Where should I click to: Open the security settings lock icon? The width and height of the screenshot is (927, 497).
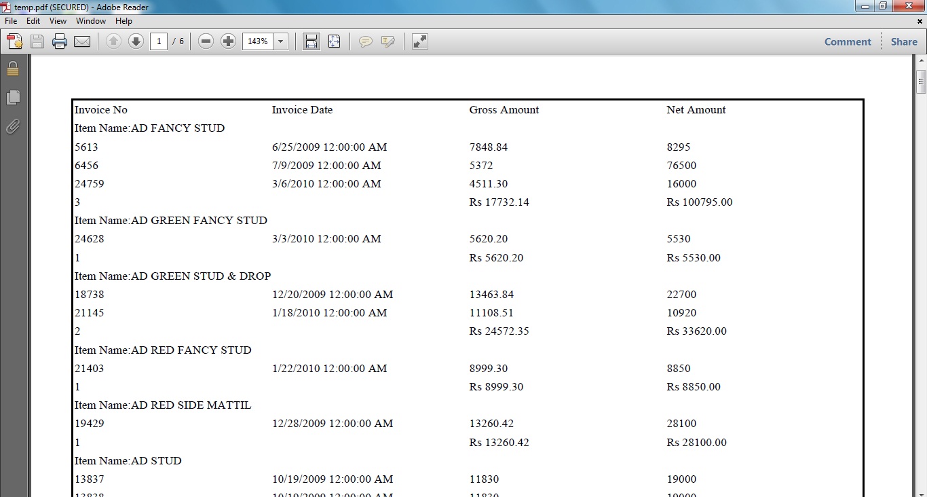coord(13,69)
